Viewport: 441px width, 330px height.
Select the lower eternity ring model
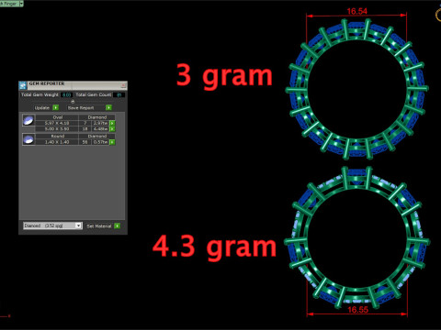(x=357, y=237)
